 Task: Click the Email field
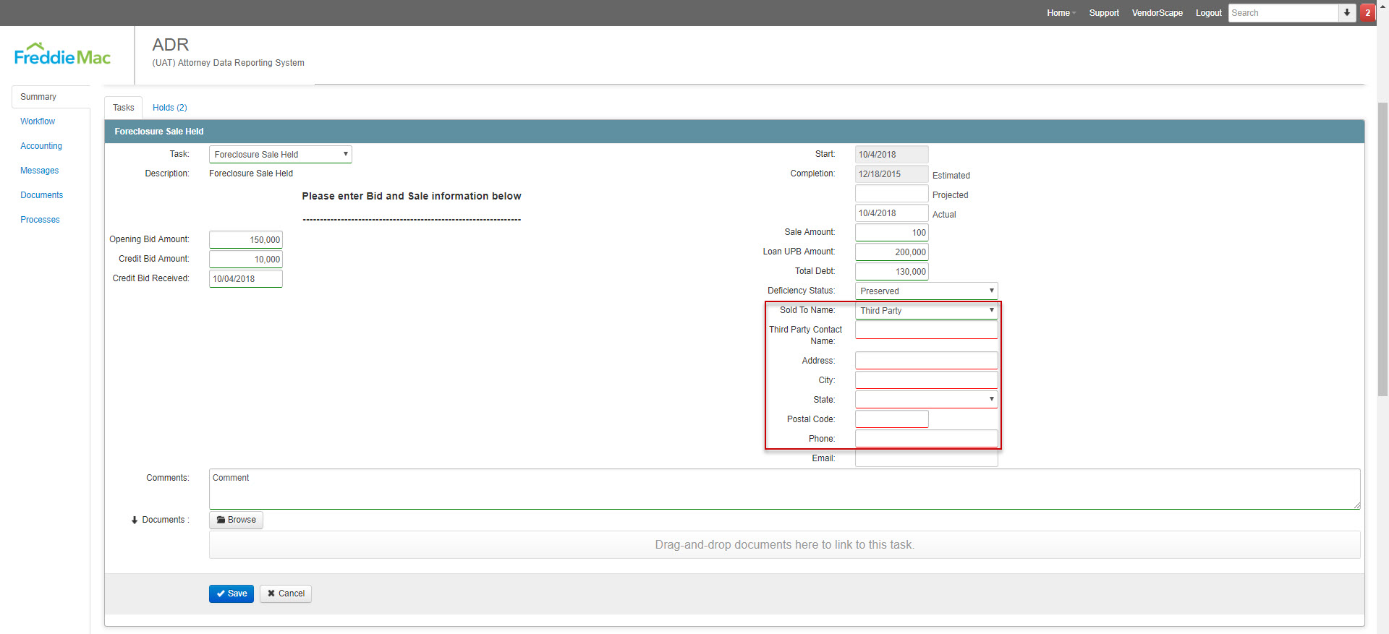point(927,458)
